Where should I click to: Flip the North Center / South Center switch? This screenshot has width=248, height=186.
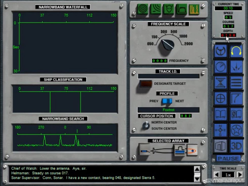point(146,126)
